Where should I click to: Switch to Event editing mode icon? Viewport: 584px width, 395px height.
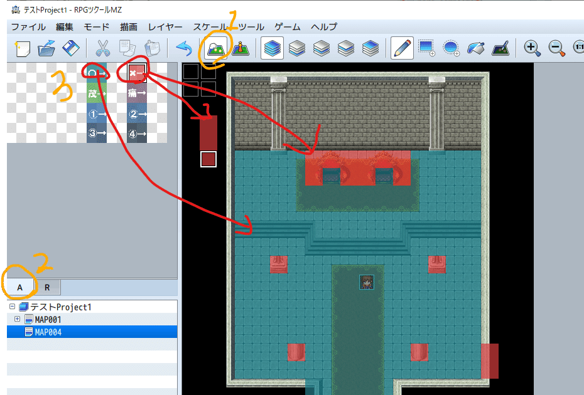(241, 48)
